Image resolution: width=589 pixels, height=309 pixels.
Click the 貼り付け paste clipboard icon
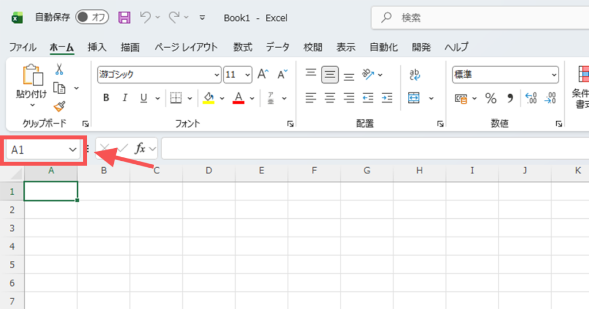click(x=32, y=75)
